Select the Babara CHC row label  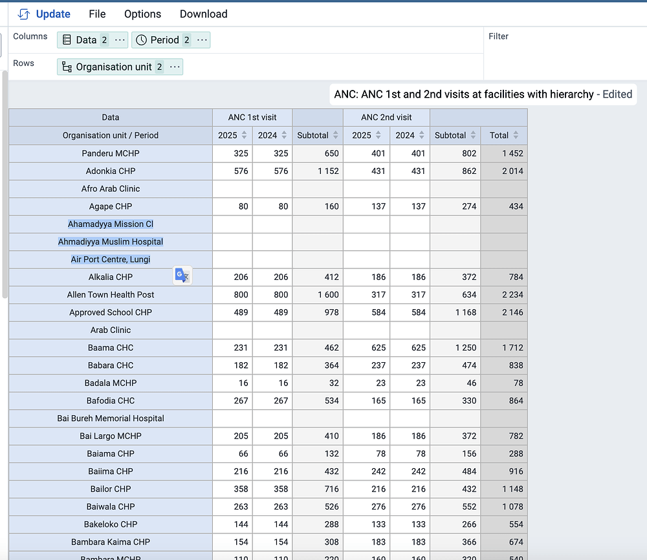[111, 365]
